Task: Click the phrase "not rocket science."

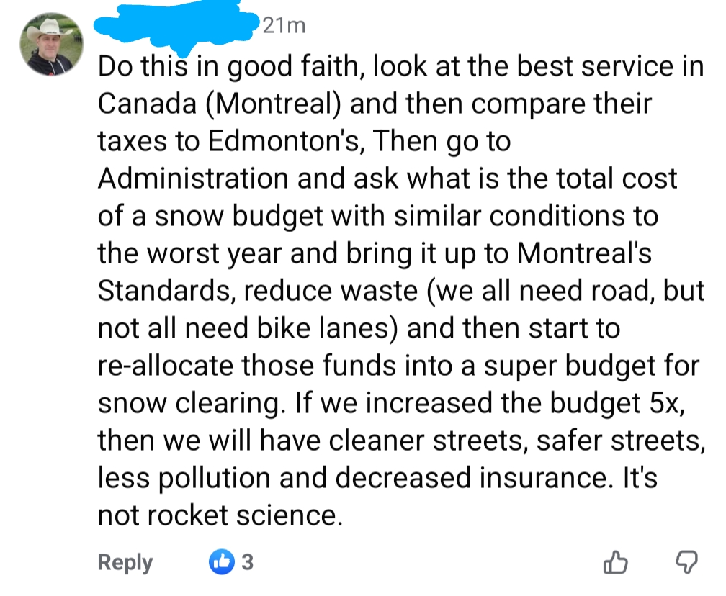Action: (218, 515)
